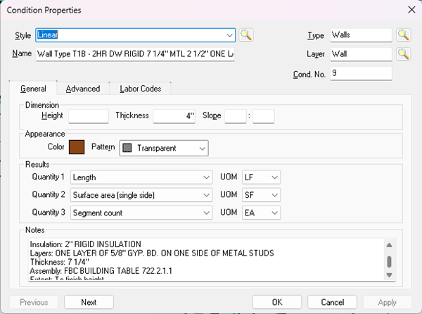This screenshot has height=314, width=422.
Task: Click the Thickness input field
Action: pyautogui.click(x=174, y=116)
